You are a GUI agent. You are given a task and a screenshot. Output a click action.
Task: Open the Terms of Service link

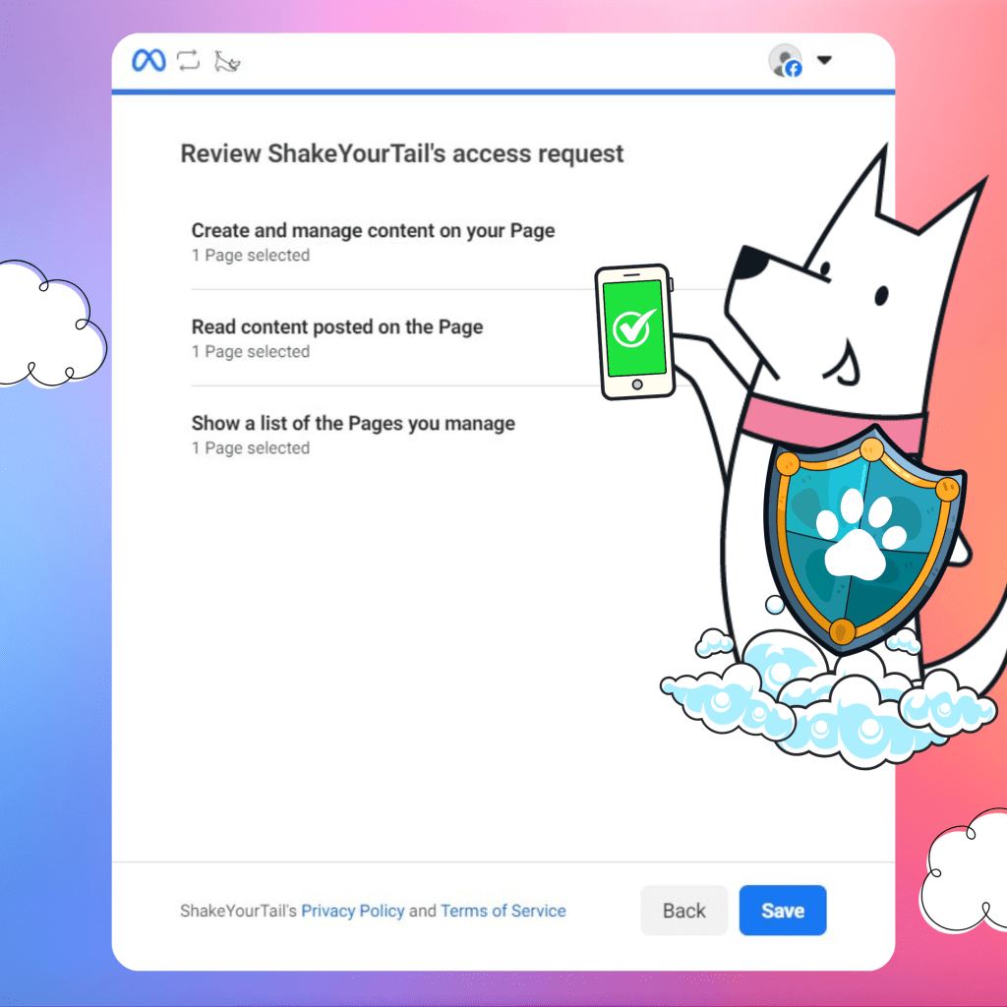(503, 911)
